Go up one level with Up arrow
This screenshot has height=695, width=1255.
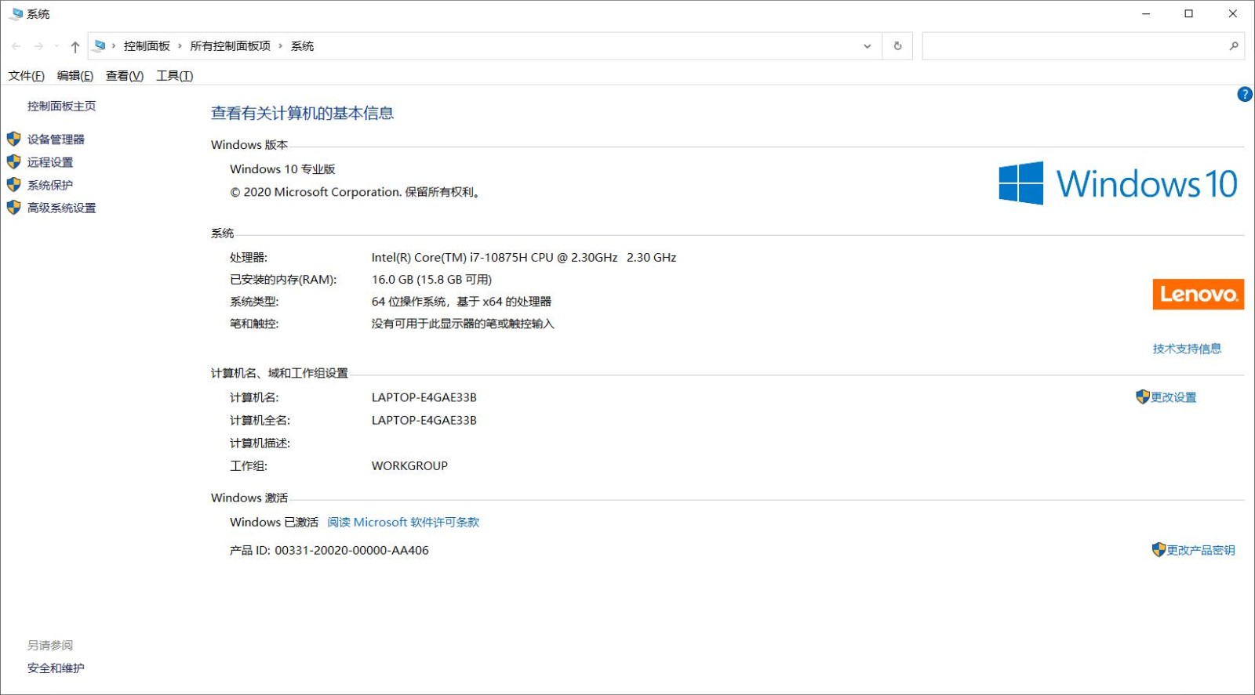click(75, 46)
